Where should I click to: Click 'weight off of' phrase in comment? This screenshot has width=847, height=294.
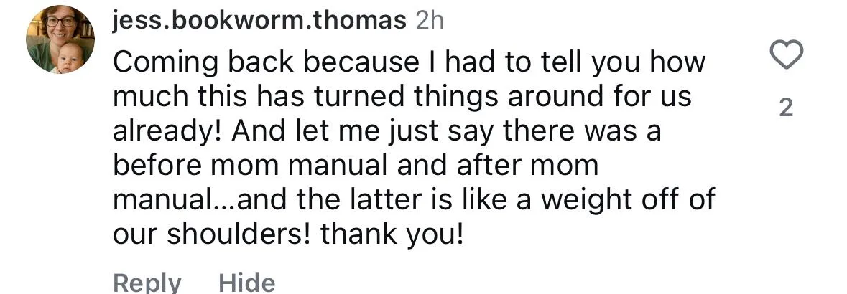(628, 201)
